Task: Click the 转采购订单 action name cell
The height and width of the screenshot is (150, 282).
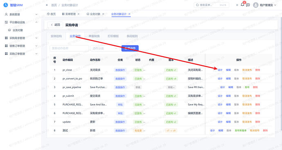Action: 96,79
